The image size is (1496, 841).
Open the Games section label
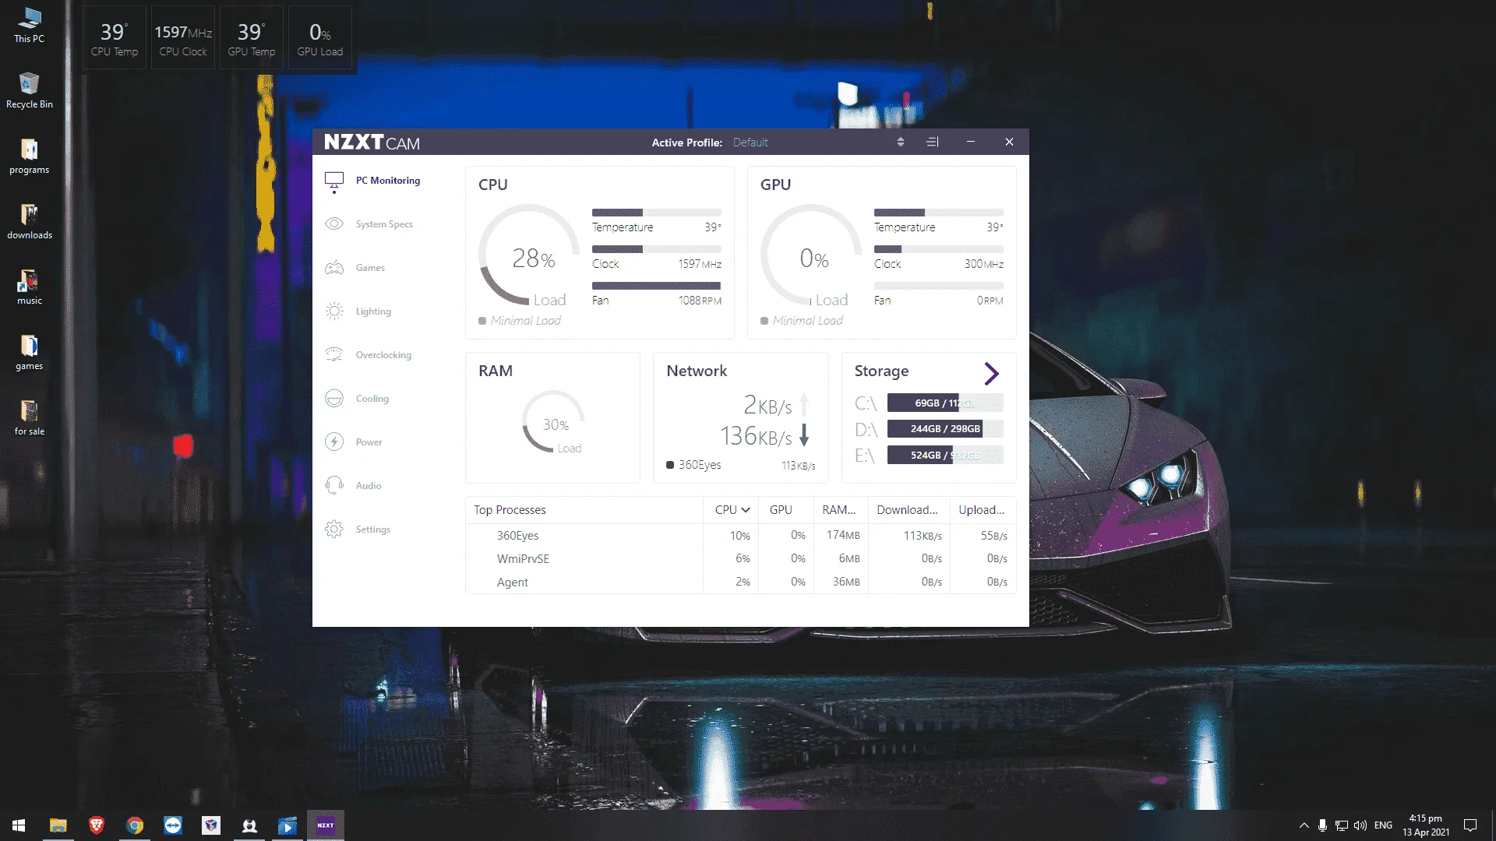(x=370, y=268)
